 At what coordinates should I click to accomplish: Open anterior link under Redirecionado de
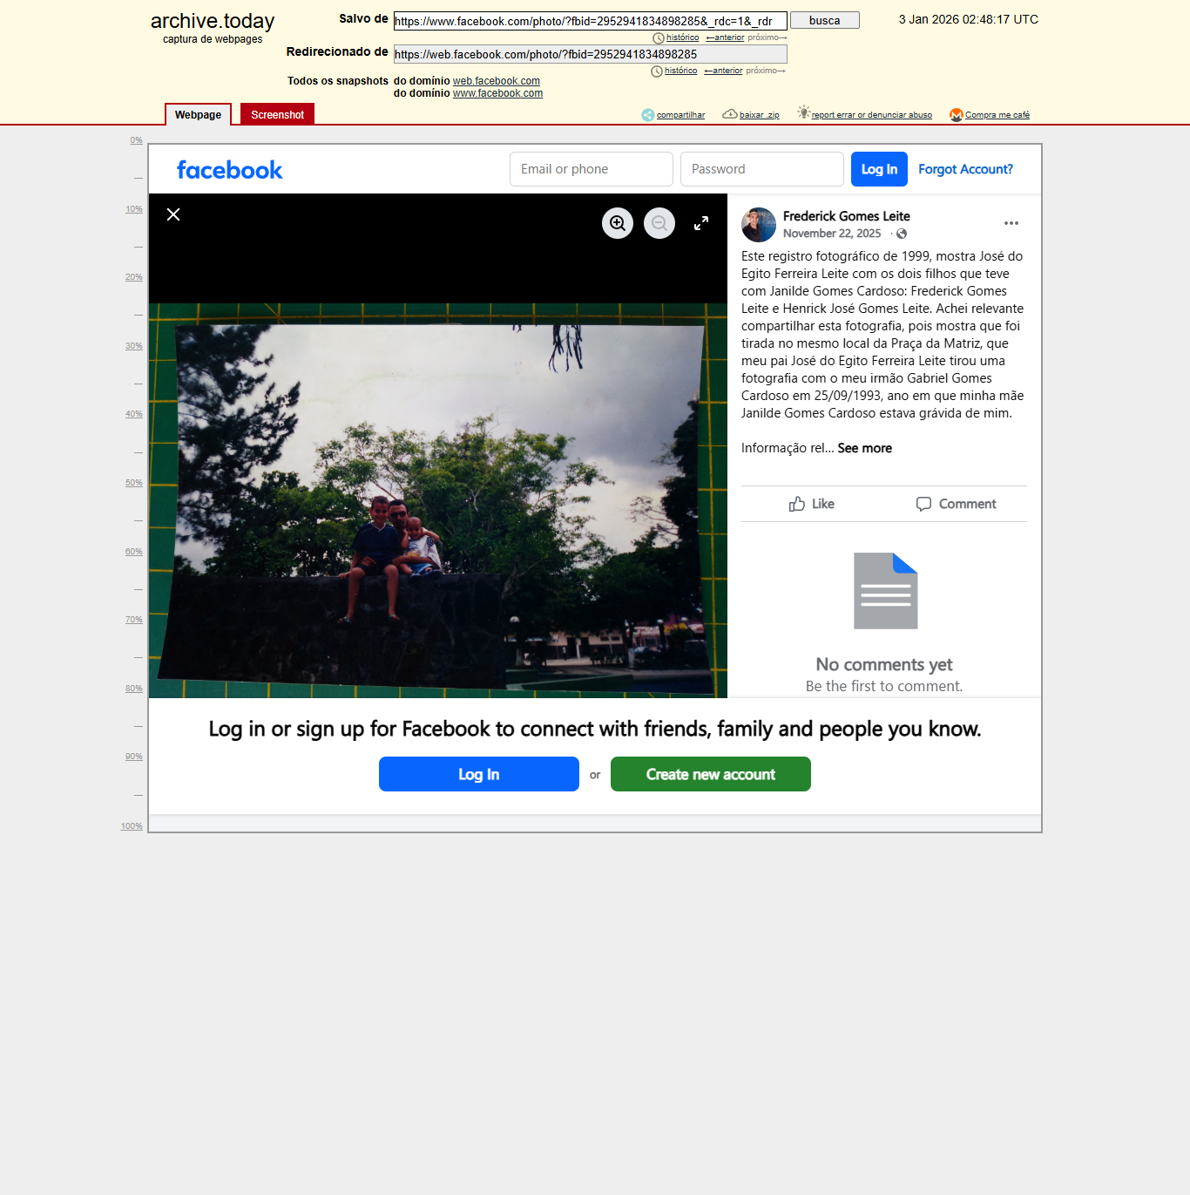[723, 71]
